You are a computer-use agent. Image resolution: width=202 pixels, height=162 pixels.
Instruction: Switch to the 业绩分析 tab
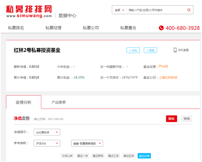(x=24, y=102)
